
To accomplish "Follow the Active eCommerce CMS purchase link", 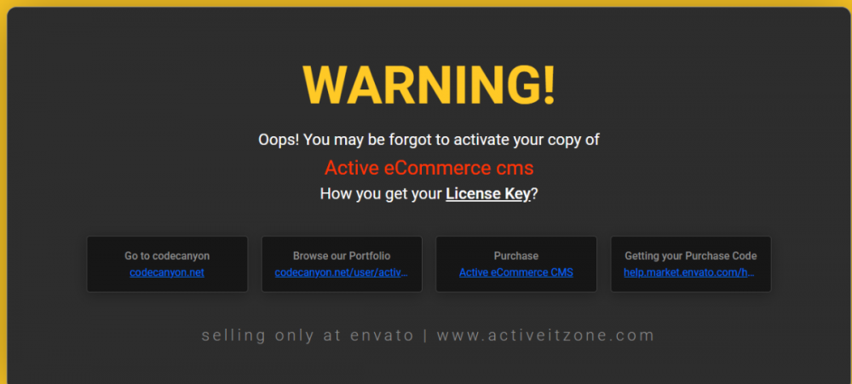I will (x=515, y=272).
